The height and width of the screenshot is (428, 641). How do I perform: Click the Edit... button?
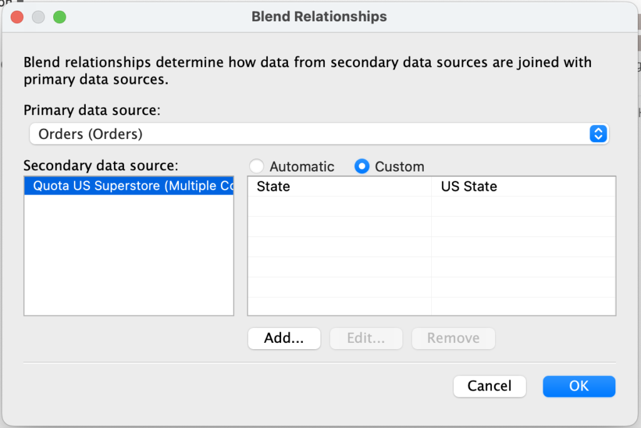(x=366, y=339)
